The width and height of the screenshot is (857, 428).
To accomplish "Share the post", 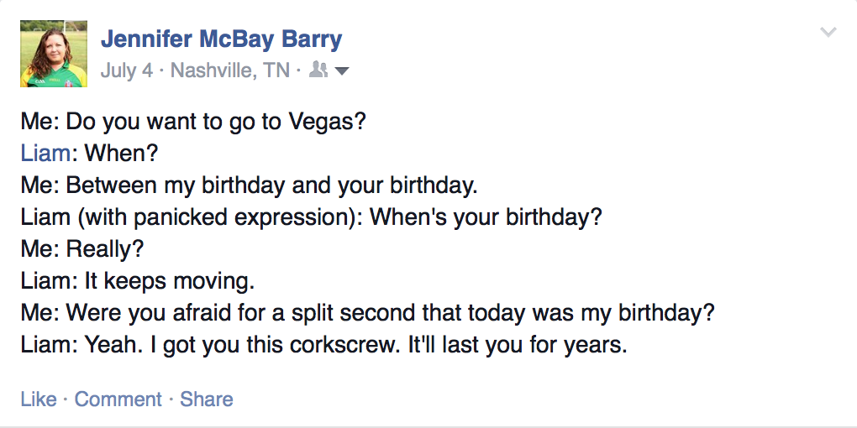I will 207,399.
